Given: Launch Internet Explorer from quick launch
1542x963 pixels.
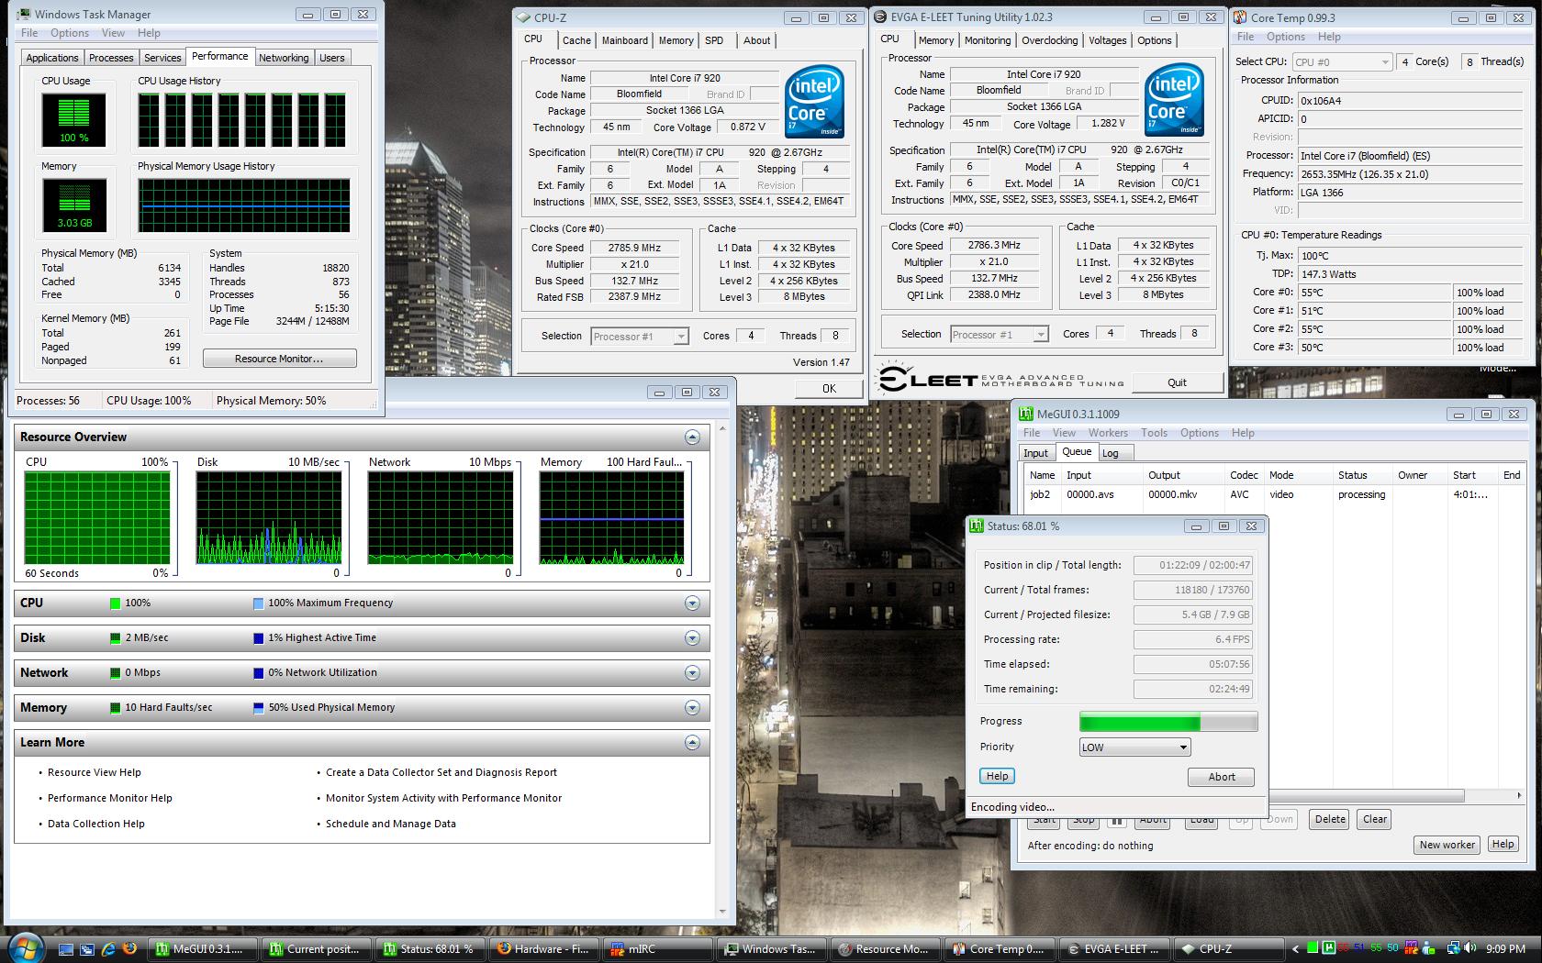Looking at the screenshot, I should coord(108,949).
